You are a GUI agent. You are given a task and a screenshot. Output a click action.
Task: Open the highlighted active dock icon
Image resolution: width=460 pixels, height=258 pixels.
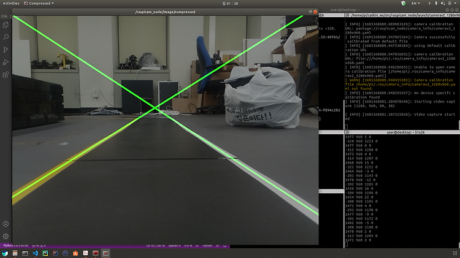(x=105, y=253)
